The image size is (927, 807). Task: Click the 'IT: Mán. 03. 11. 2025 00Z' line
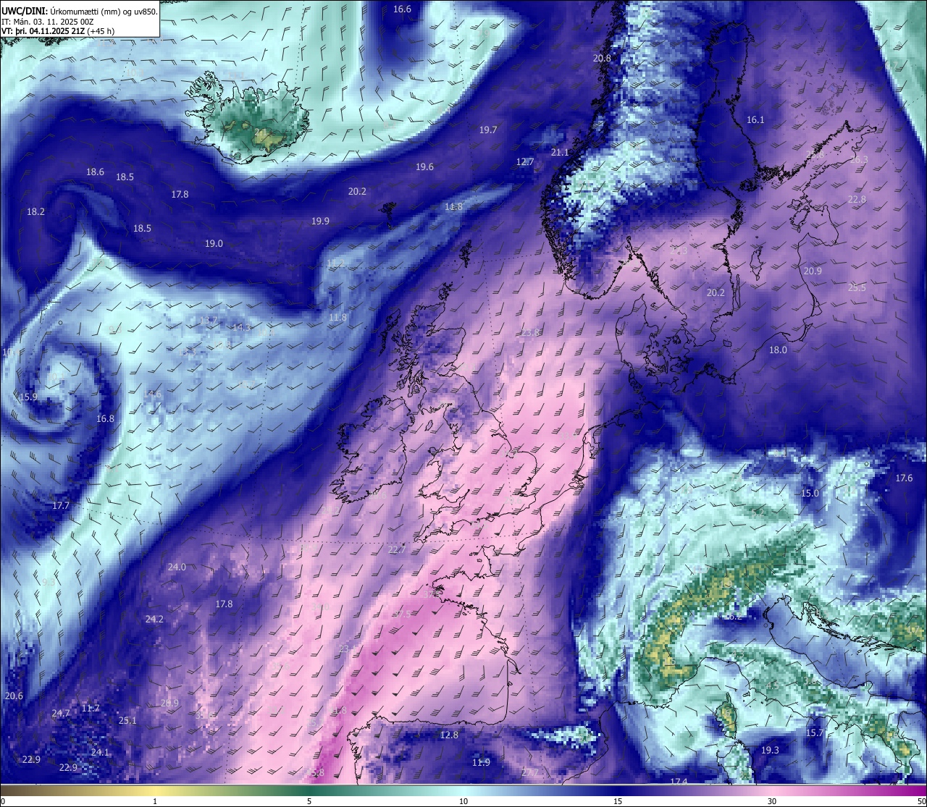tap(48, 22)
